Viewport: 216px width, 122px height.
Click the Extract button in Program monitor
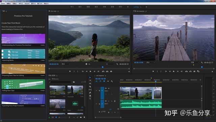coord(190,72)
